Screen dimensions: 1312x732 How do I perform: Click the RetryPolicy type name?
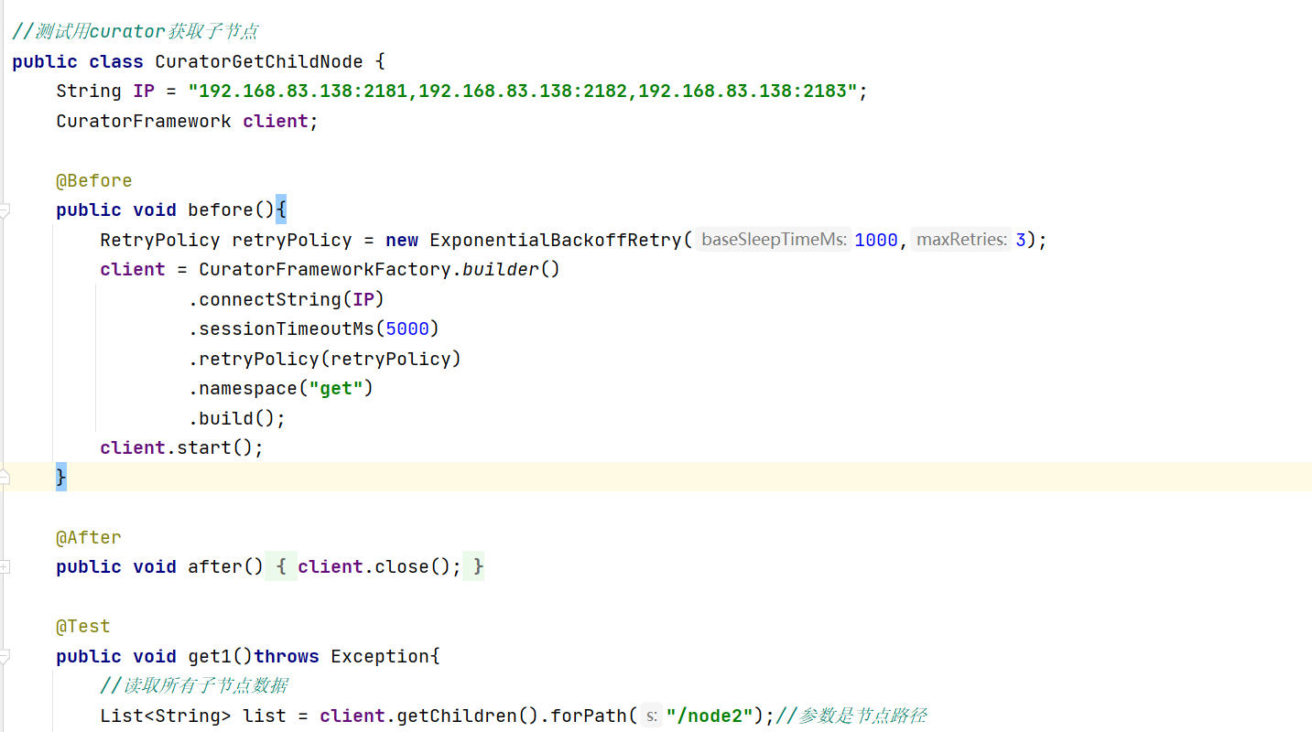(160, 240)
